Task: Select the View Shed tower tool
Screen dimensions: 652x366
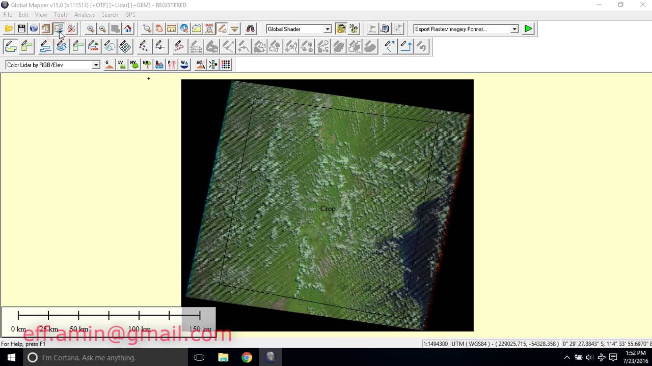Action: 209,29
